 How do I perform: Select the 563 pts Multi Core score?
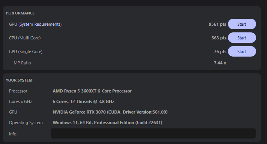219,38
